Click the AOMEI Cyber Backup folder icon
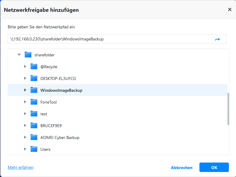 (34, 137)
